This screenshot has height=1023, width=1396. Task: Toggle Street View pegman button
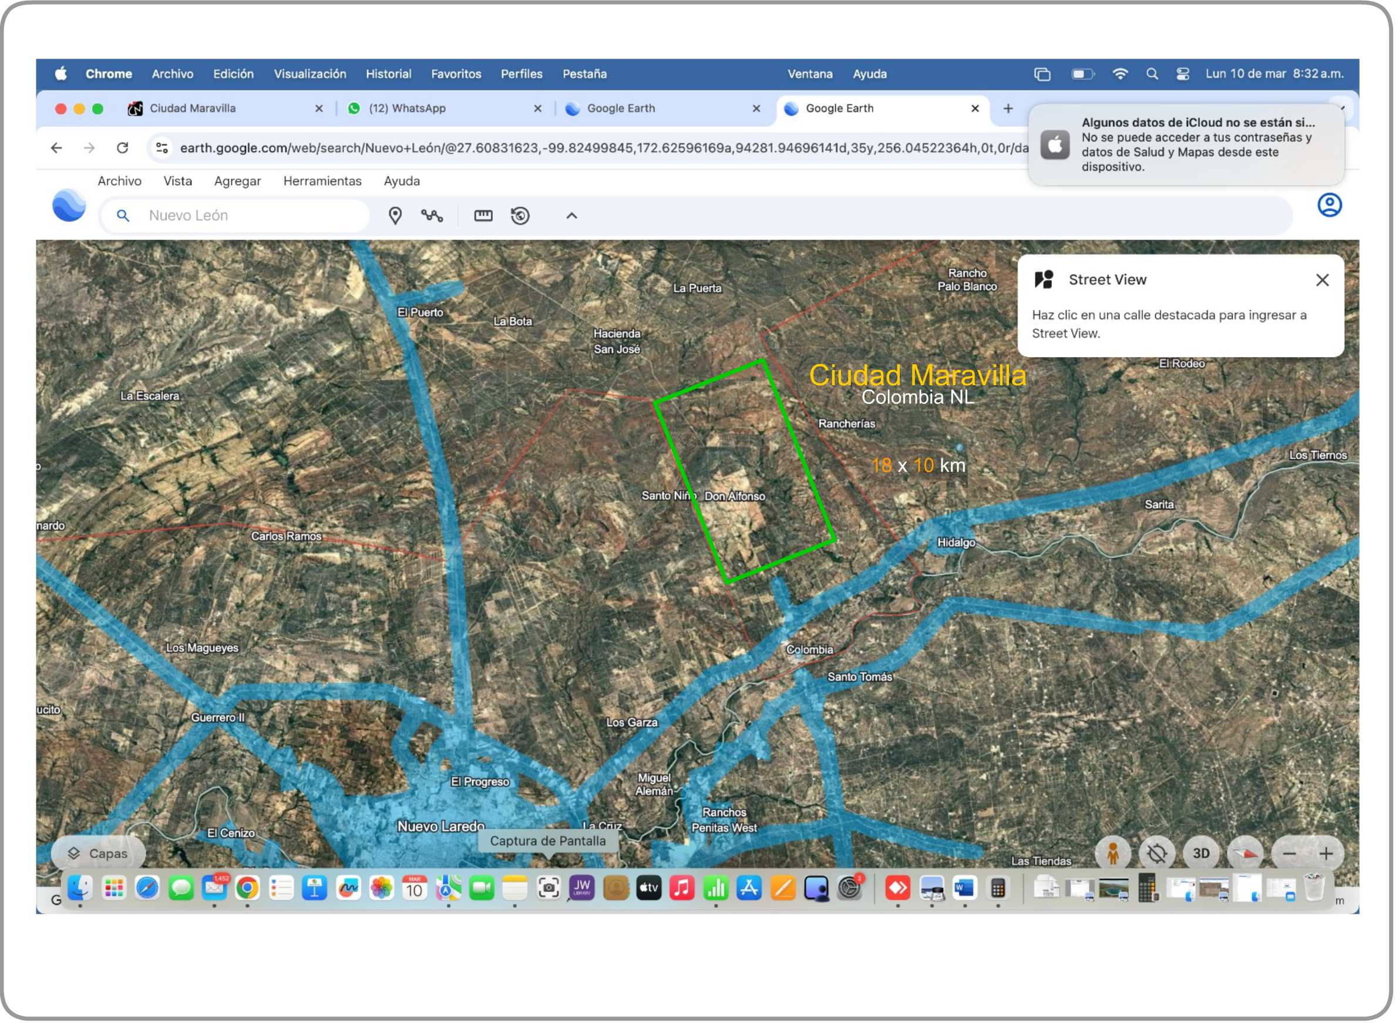[1113, 854]
